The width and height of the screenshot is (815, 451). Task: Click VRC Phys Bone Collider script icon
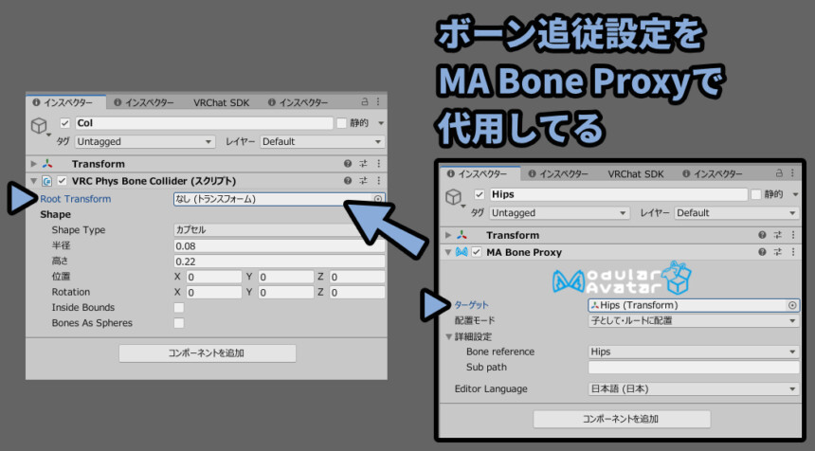pyautogui.click(x=46, y=181)
